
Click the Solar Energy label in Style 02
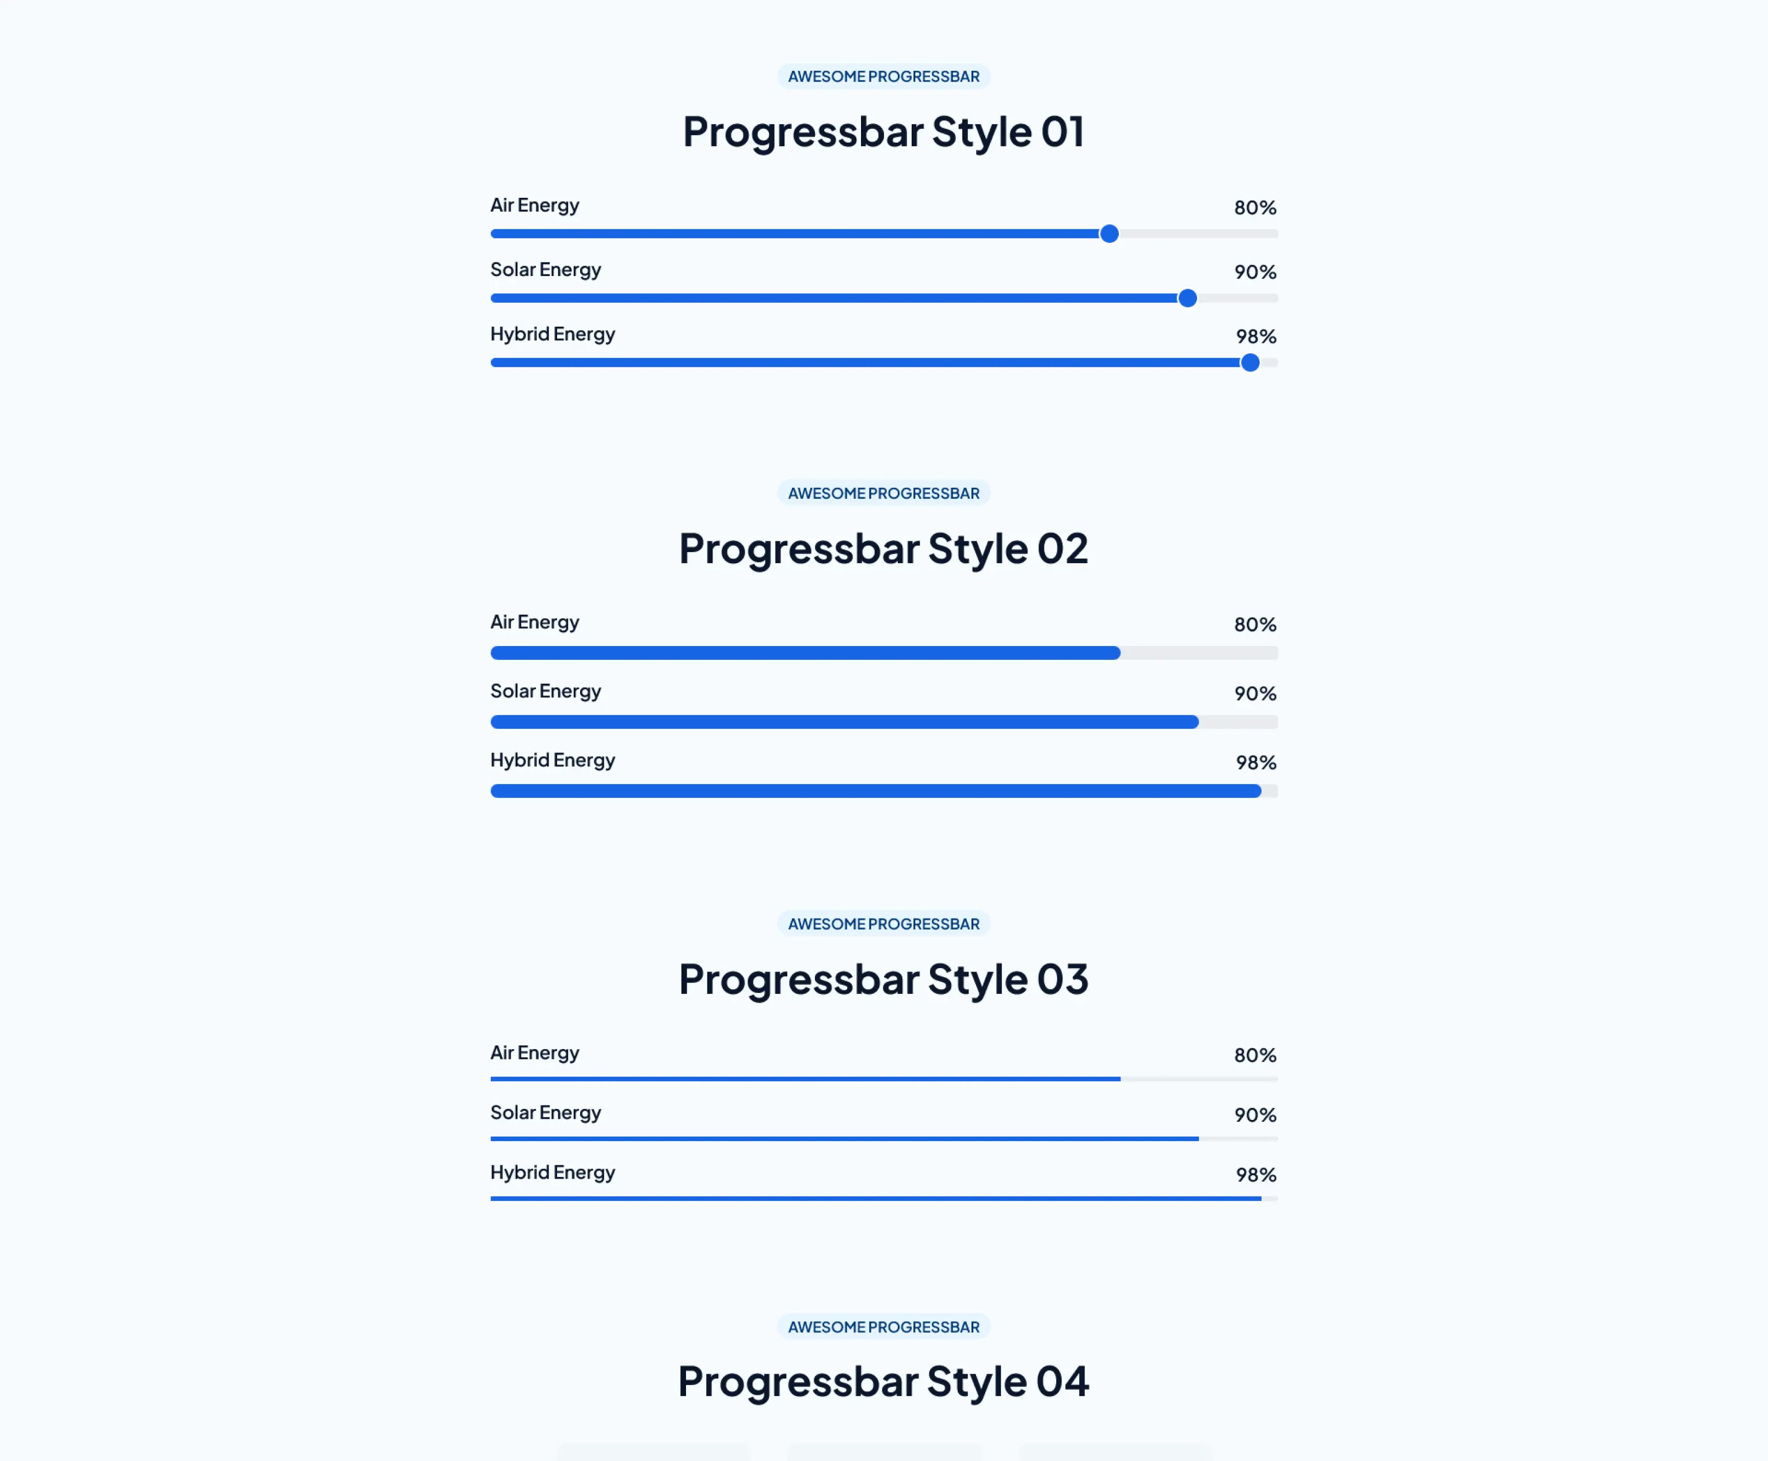[x=546, y=691]
